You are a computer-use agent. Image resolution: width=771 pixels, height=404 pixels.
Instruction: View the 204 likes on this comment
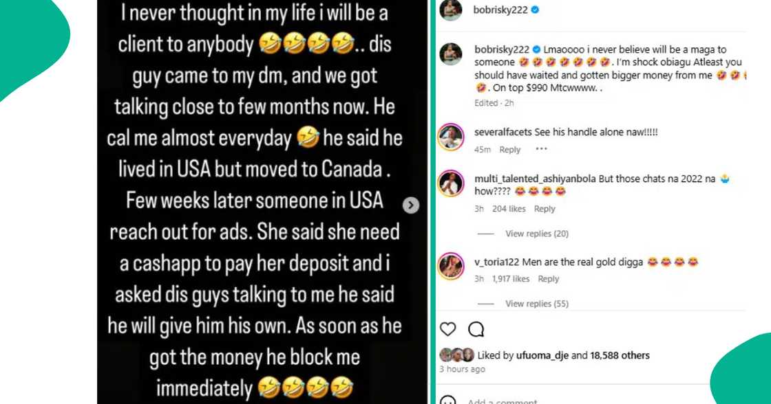[x=509, y=209]
